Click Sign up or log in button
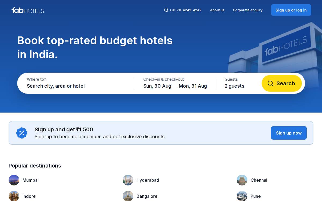 click(291, 10)
